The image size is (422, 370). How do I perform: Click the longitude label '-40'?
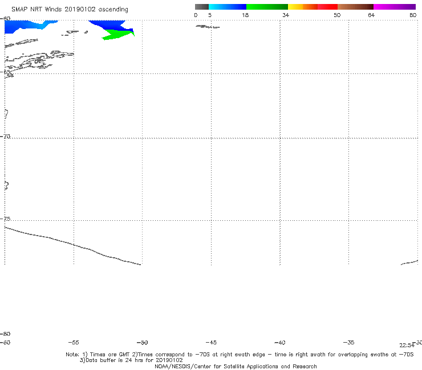(x=279, y=343)
